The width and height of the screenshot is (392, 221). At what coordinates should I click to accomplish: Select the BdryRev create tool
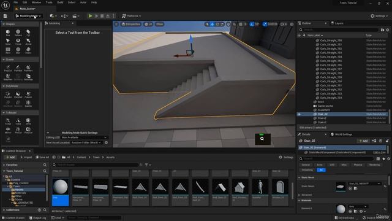point(8,77)
